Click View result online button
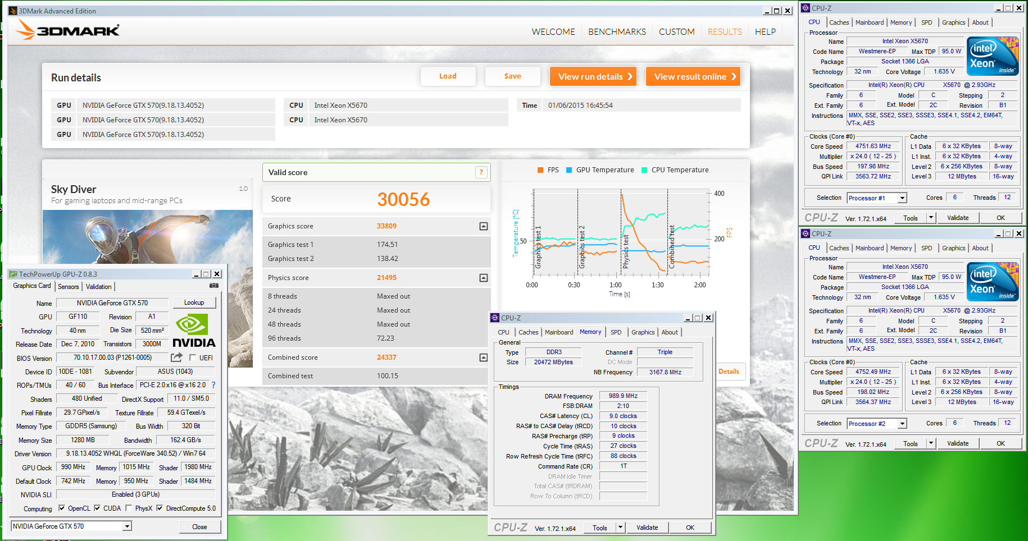The image size is (1028, 541). (693, 77)
